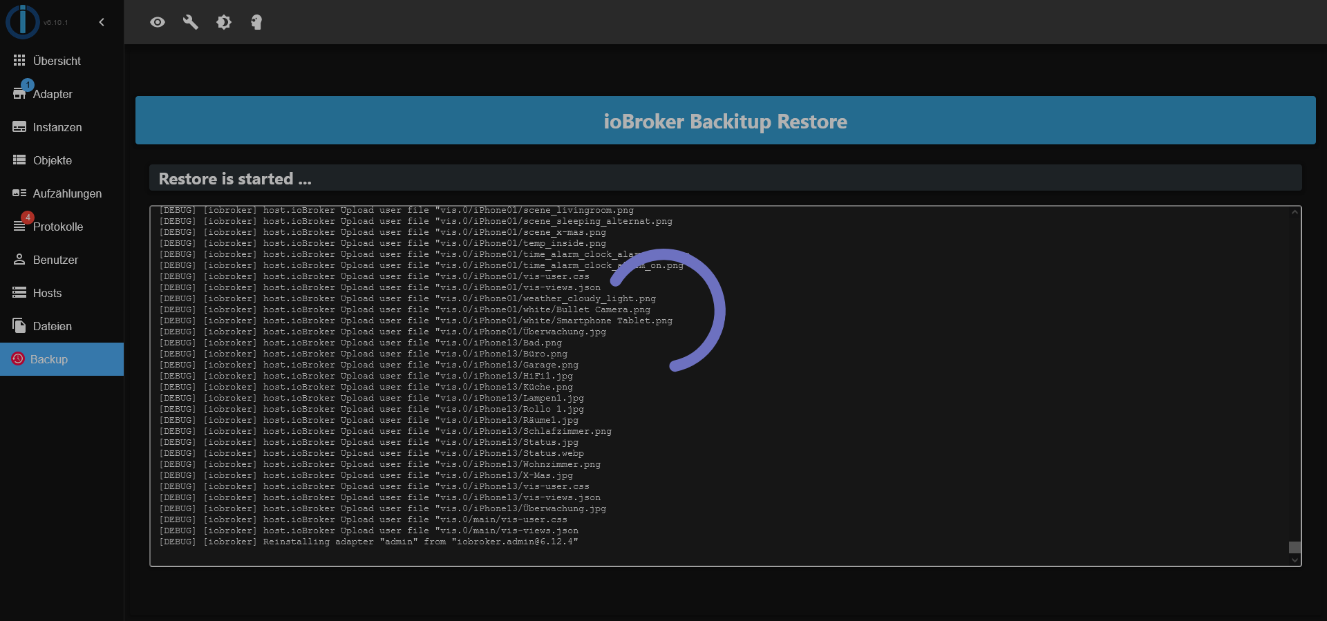Image resolution: width=1327 pixels, height=621 pixels.
Task: Open the Aufzählungen menu item
Action: [62, 193]
